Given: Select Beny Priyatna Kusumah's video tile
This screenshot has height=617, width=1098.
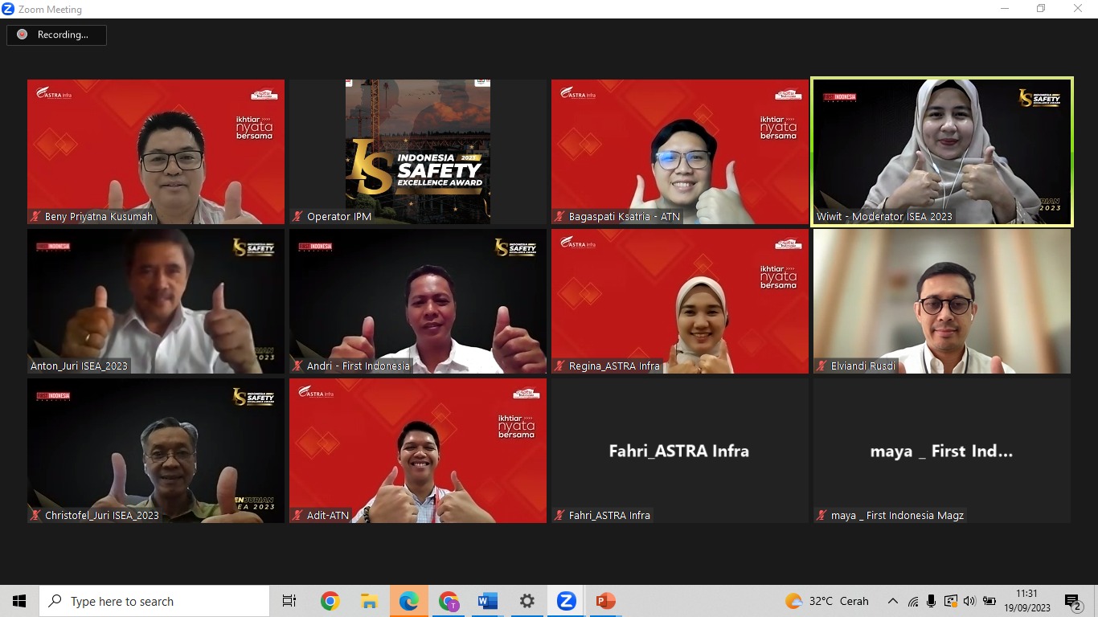Looking at the screenshot, I should (156, 151).
